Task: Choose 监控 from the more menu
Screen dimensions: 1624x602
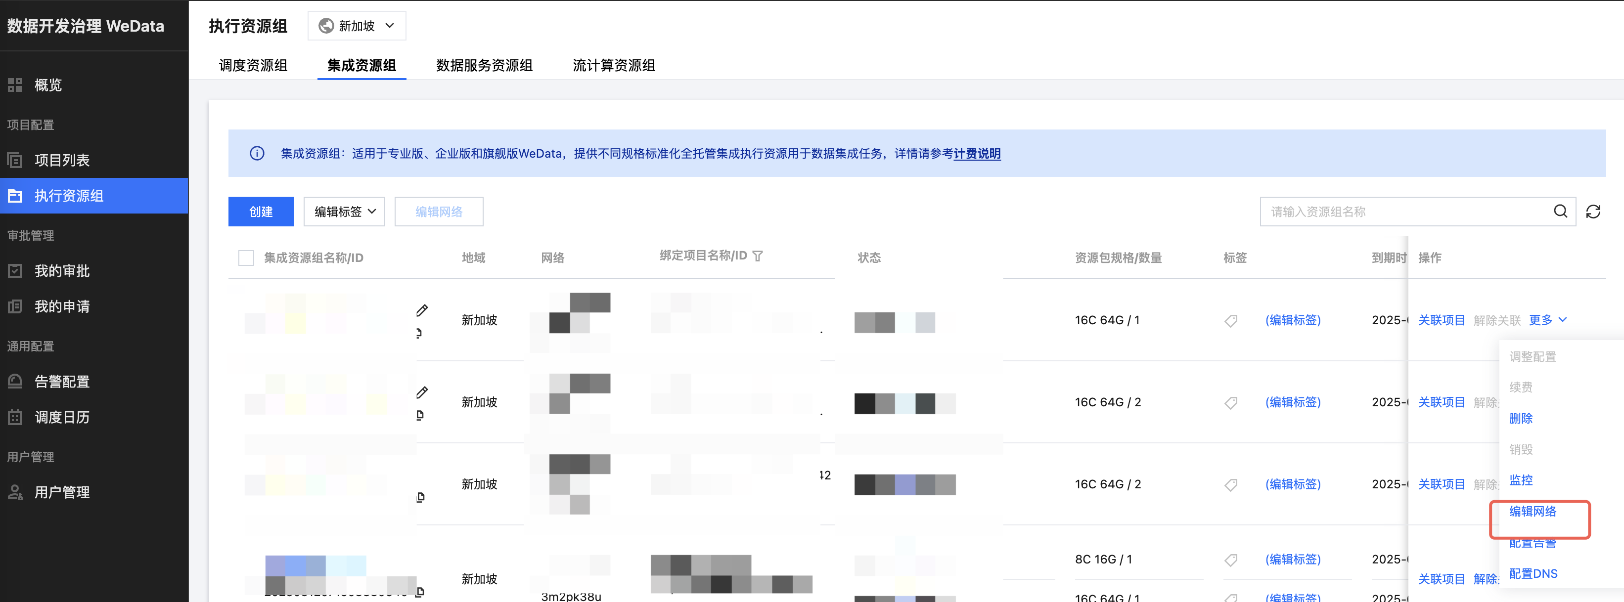Action: pos(1521,480)
